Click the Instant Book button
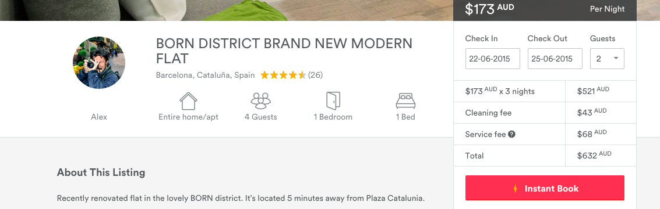660x209 pixels. point(545,188)
